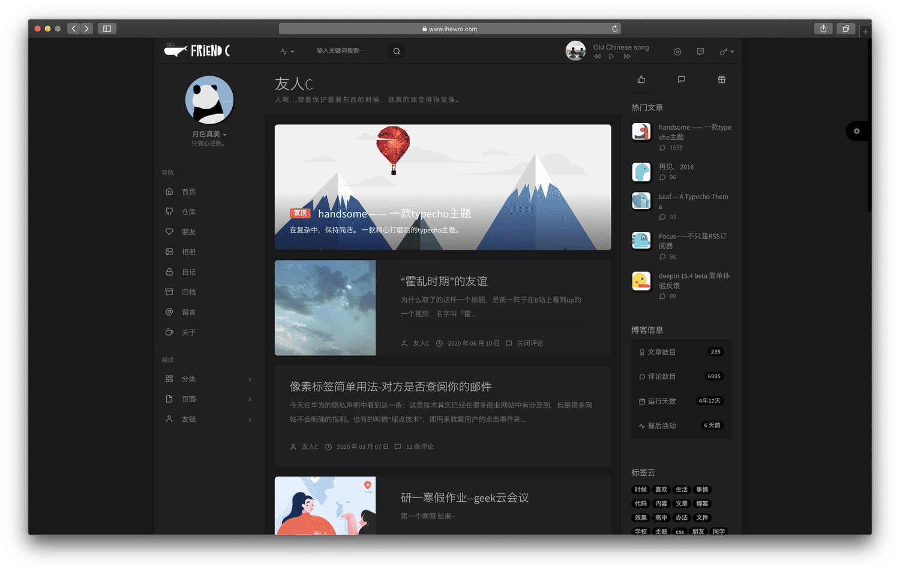Show Safari tab overview
900x572 pixels.
click(x=846, y=28)
